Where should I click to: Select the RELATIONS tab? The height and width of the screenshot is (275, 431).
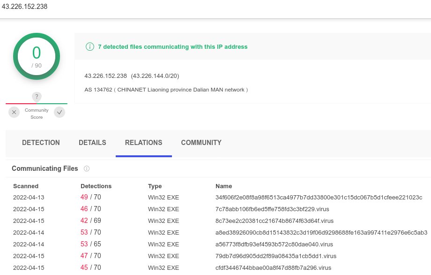tap(143, 143)
